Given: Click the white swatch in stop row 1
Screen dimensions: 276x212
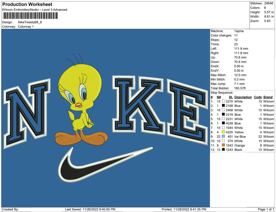Looking at the screenshot, I should (x=223, y=101).
